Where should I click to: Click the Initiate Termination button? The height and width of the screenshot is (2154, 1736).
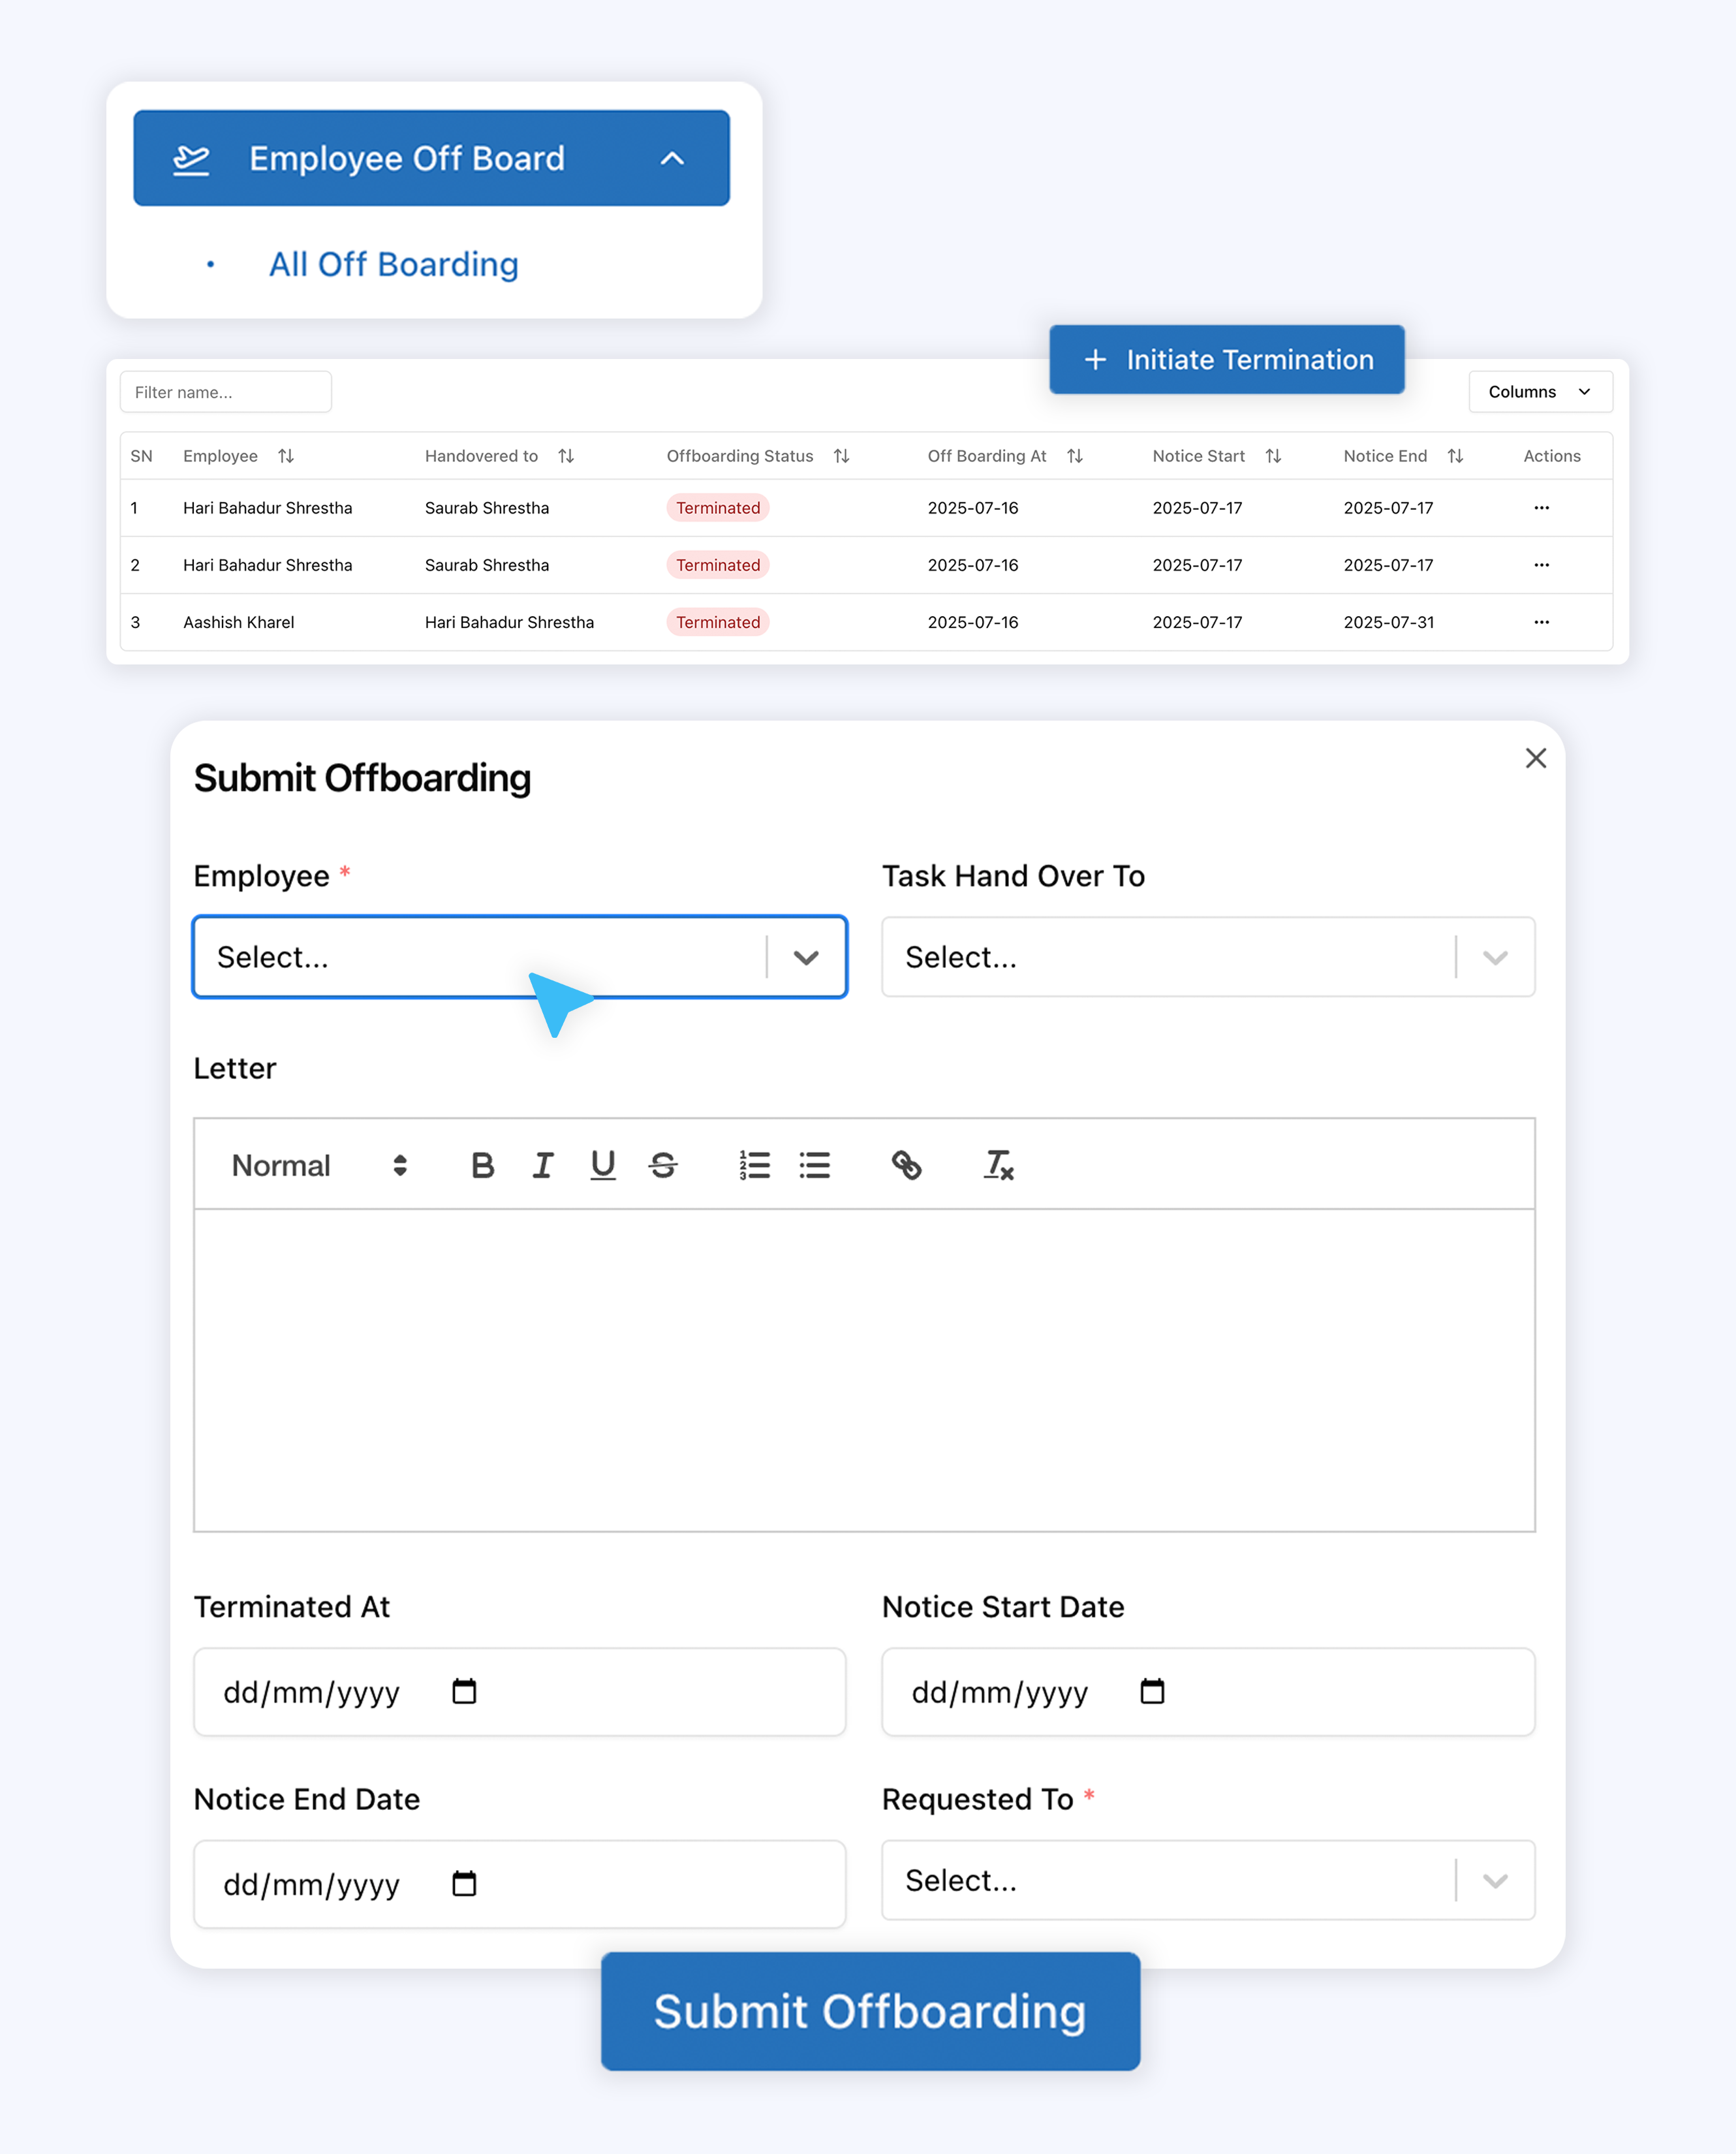(x=1226, y=359)
